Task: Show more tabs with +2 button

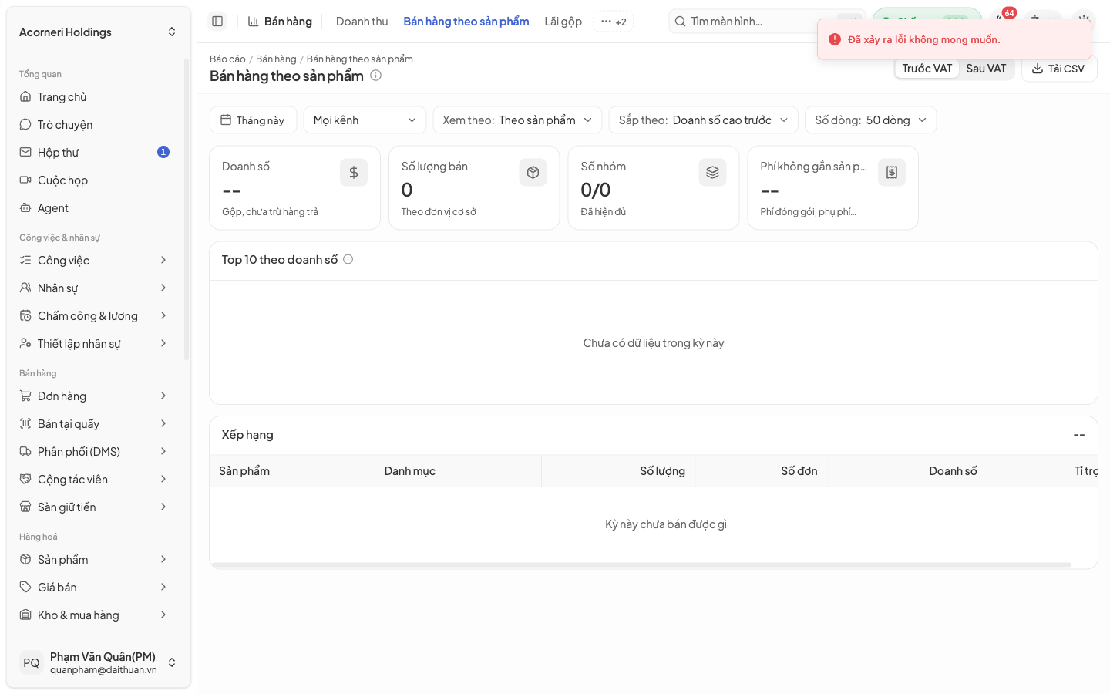Action: (x=614, y=22)
